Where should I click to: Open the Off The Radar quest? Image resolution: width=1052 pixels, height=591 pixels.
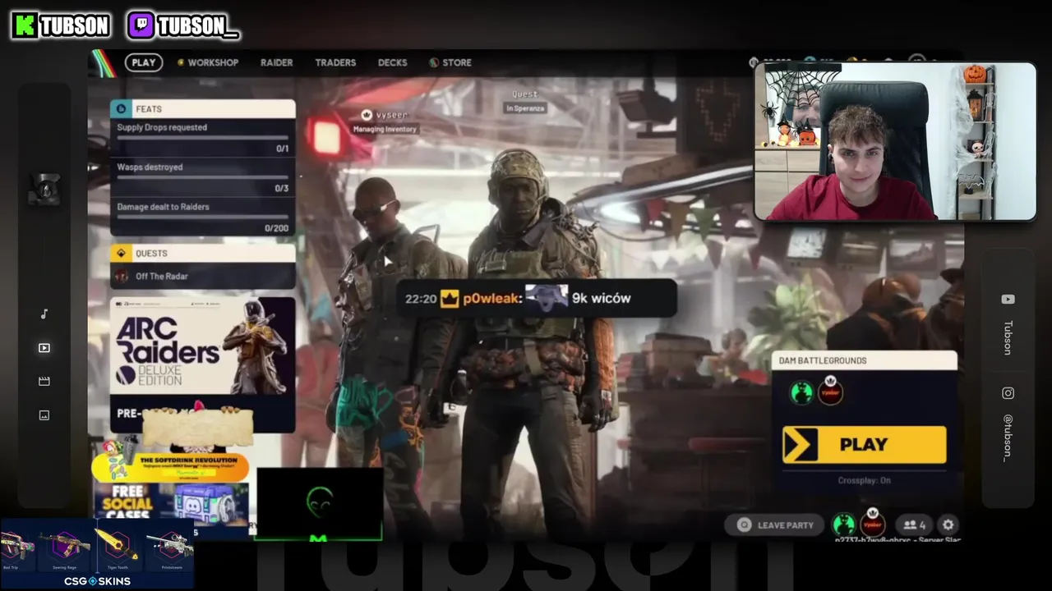tap(202, 277)
